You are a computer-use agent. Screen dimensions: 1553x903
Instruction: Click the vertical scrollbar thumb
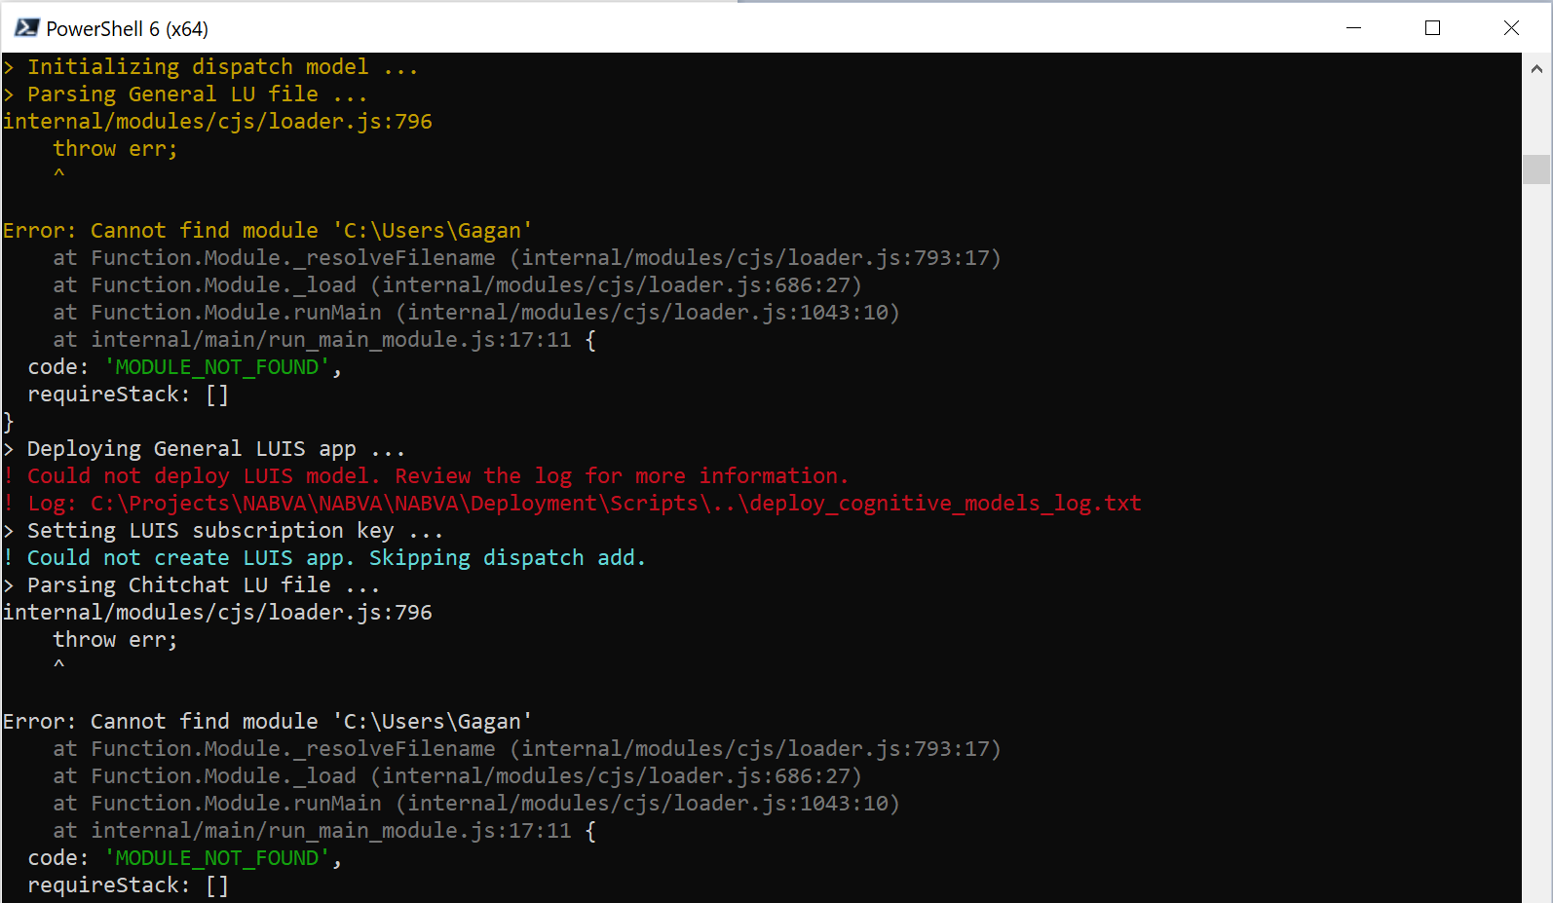point(1536,169)
